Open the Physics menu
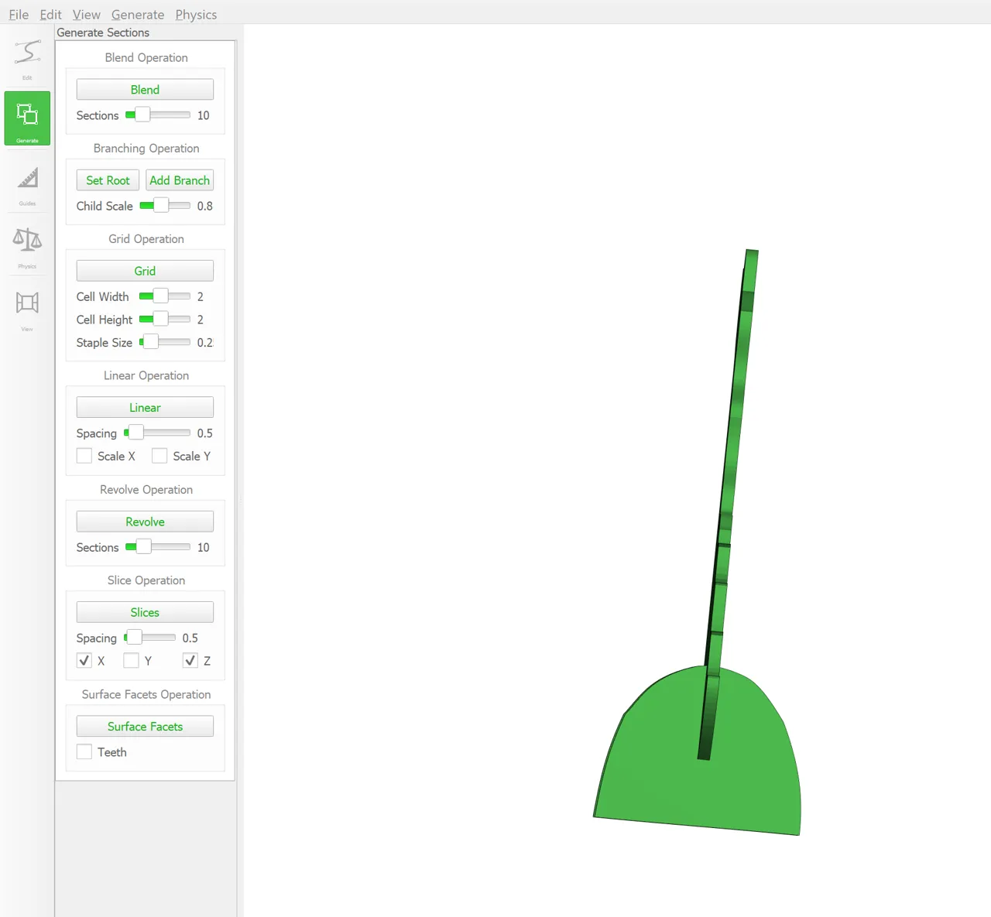Screen dimensions: 991x917 point(196,15)
